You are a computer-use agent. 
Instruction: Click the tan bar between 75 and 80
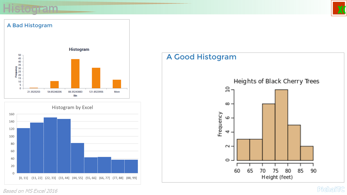pos(281,125)
